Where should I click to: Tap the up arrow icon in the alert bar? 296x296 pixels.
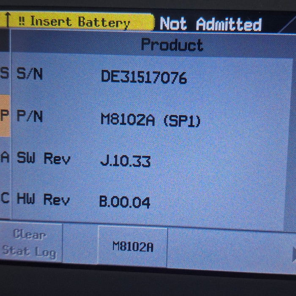tap(8, 19)
